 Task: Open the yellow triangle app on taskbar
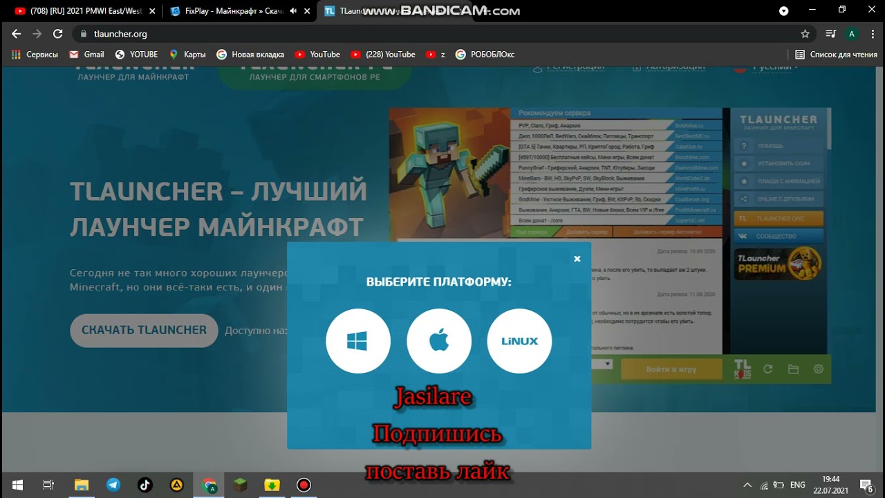177,485
